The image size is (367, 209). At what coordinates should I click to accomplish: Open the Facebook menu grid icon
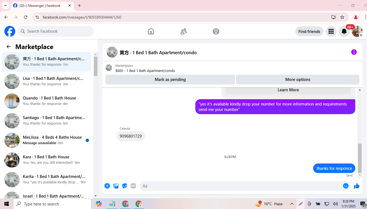(x=331, y=31)
